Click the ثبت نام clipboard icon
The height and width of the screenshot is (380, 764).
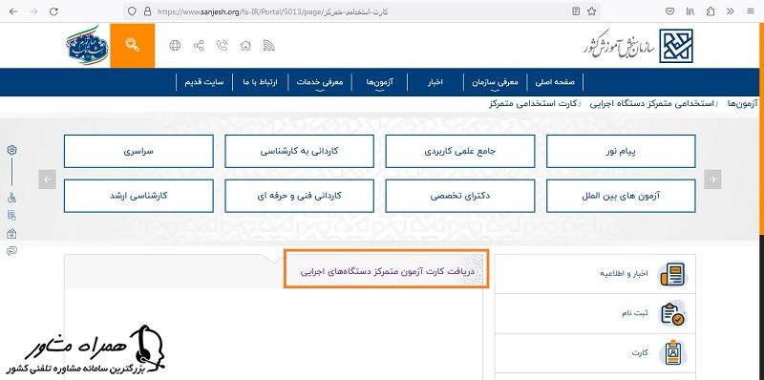click(672, 313)
